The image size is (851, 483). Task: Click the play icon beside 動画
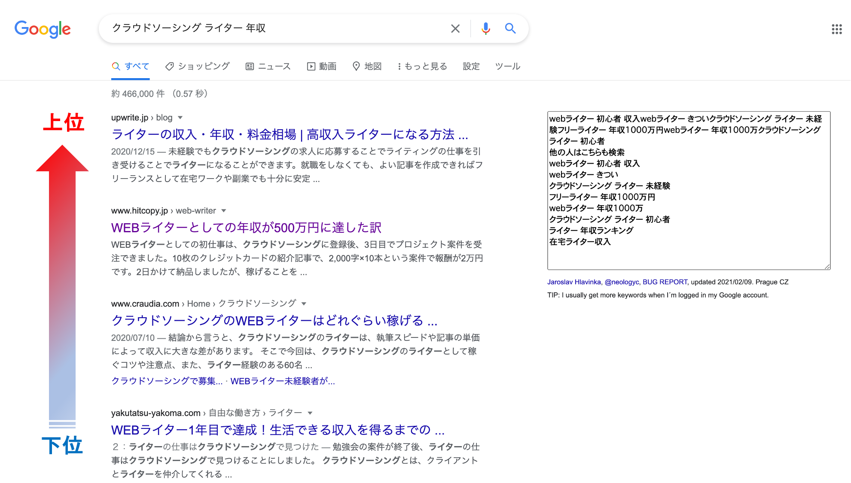[x=311, y=66]
